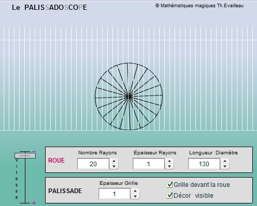Increase Epaisseur Rayons with up arrow
257x206 pixels.
(x=169, y=161)
